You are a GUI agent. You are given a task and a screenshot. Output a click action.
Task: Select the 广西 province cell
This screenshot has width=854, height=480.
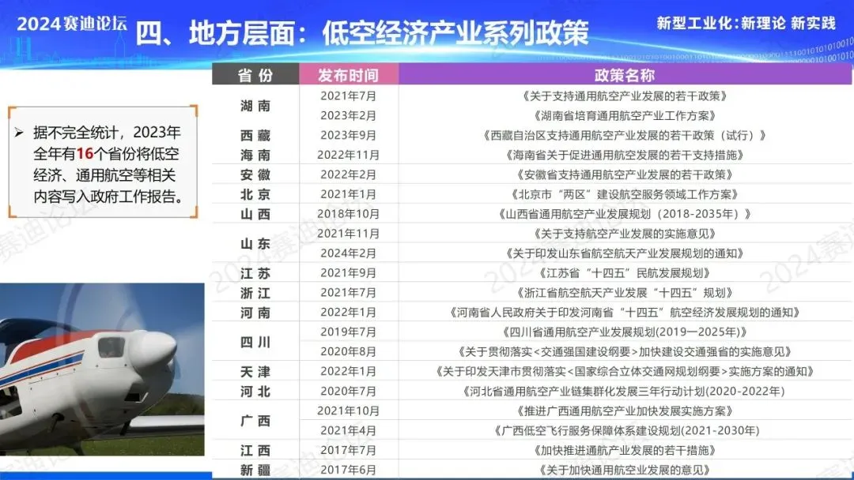pyautogui.click(x=255, y=421)
